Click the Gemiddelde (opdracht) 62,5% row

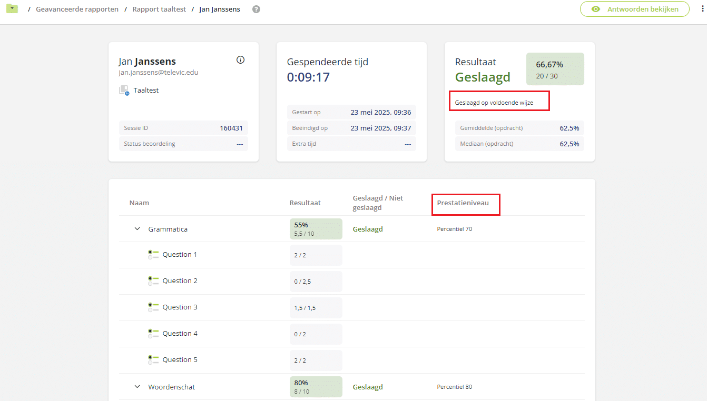click(x=519, y=128)
